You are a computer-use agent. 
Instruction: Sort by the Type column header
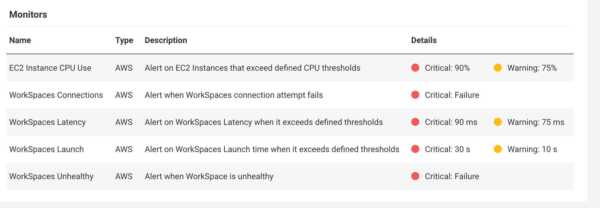coord(124,40)
